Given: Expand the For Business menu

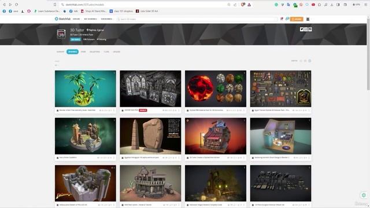Looking at the screenshot, I should click(x=107, y=19).
